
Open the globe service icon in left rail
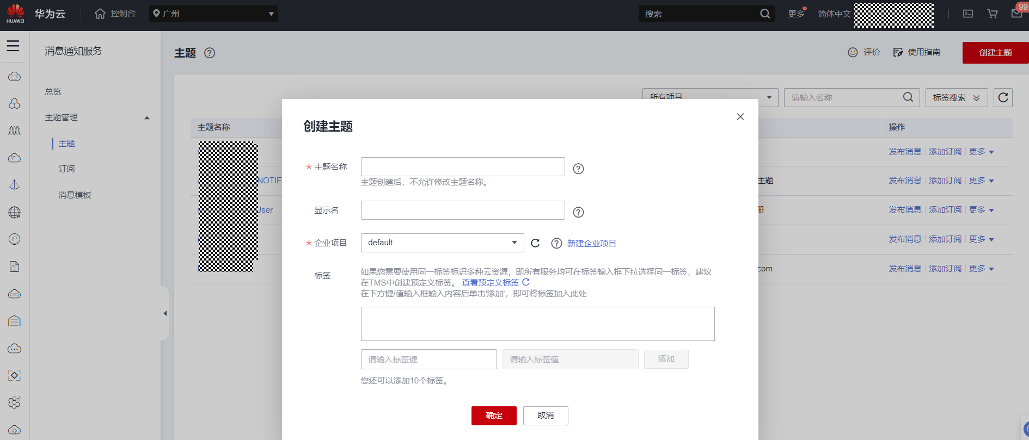pos(15,212)
